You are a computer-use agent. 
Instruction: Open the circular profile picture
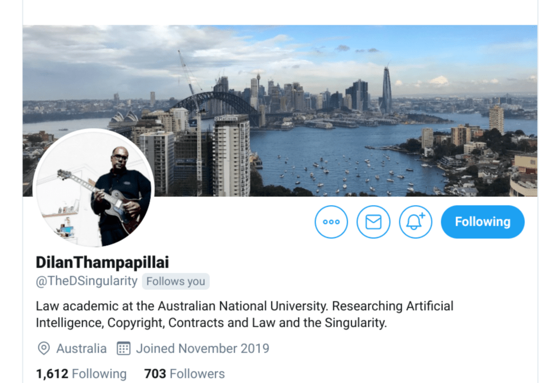94,188
